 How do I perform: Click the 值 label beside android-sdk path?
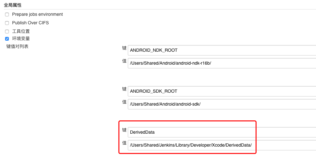[124, 102]
